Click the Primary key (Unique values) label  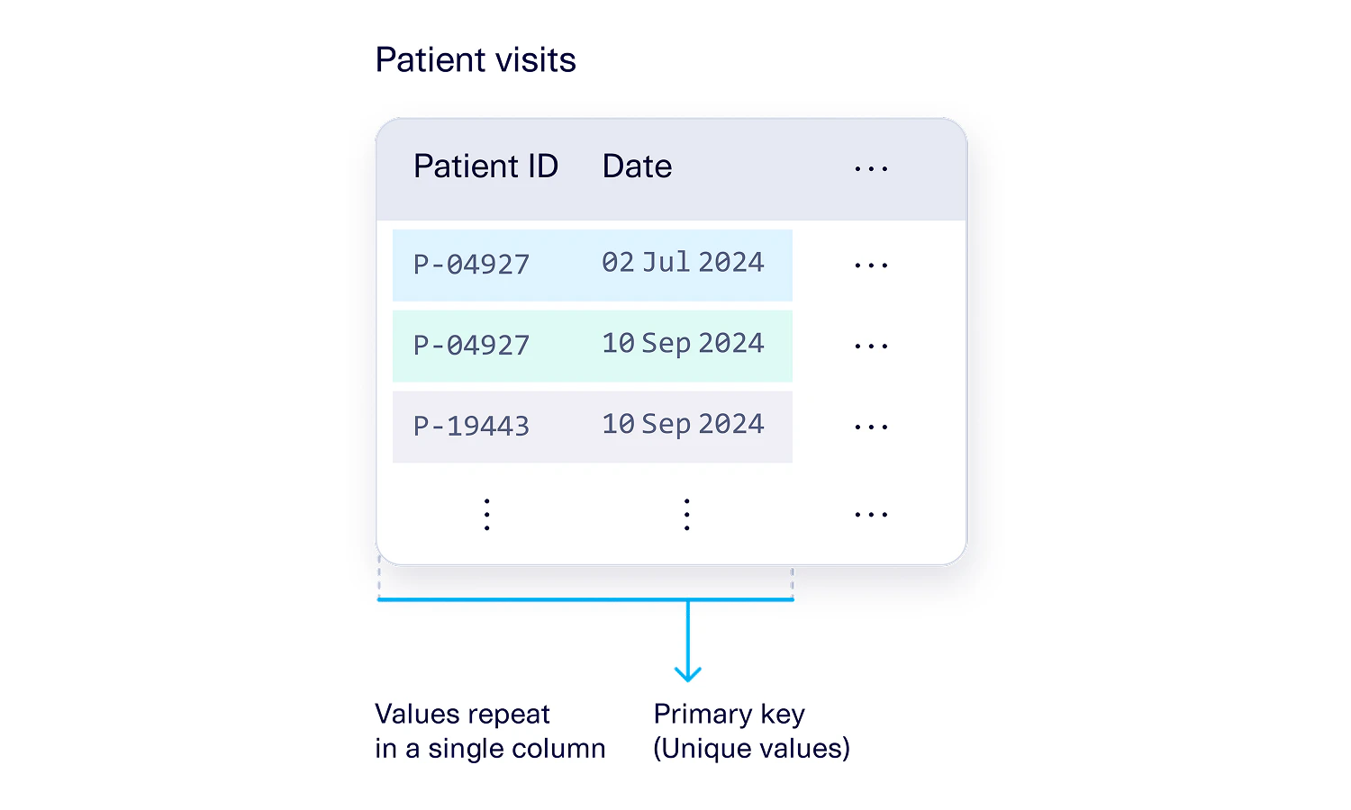coord(751,731)
